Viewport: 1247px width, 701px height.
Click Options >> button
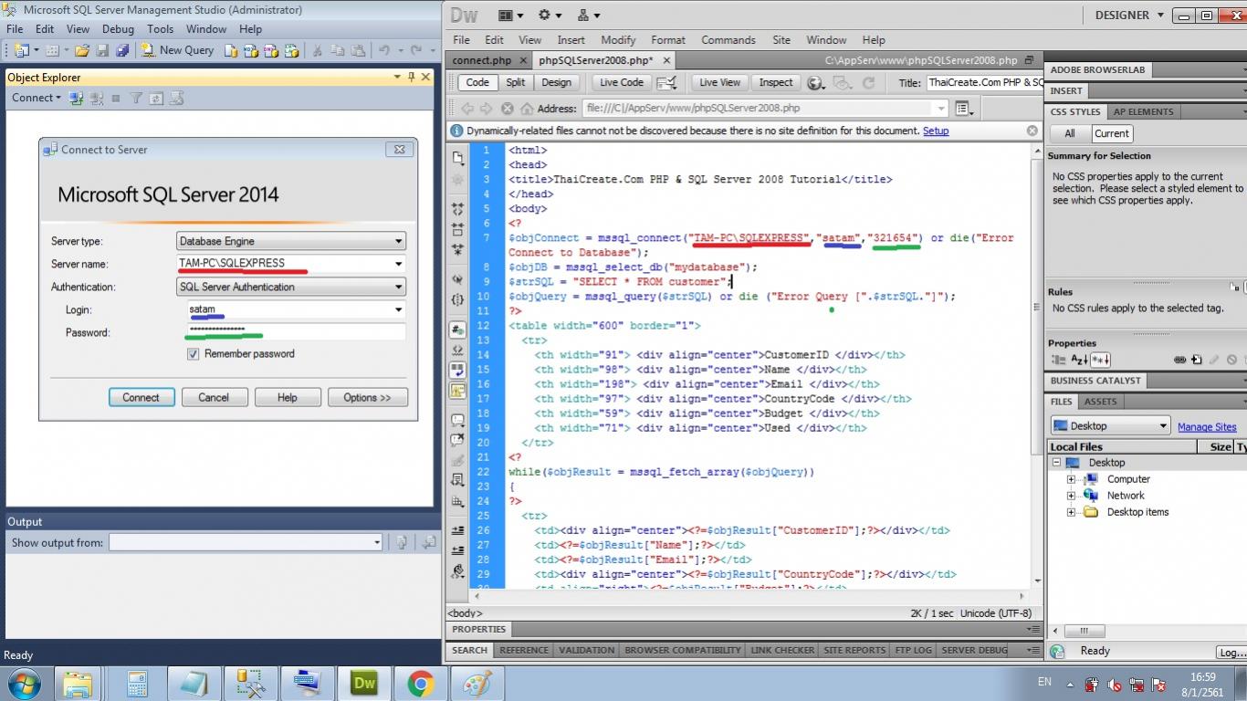pos(367,397)
